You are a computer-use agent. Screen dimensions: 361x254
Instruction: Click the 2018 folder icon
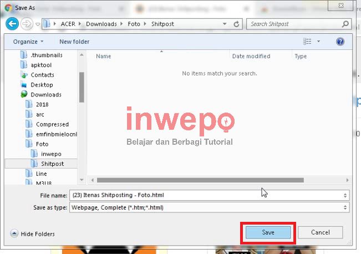point(29,104)
